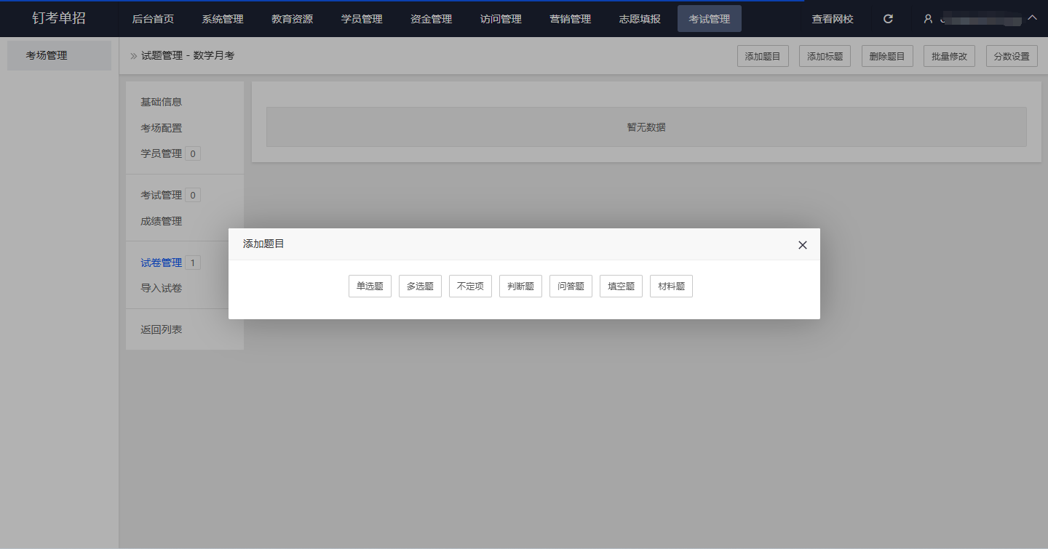This screenshot has width=1048, height=549.
Task: Click 返回列表 in side menu
Action: click(161, 330)
